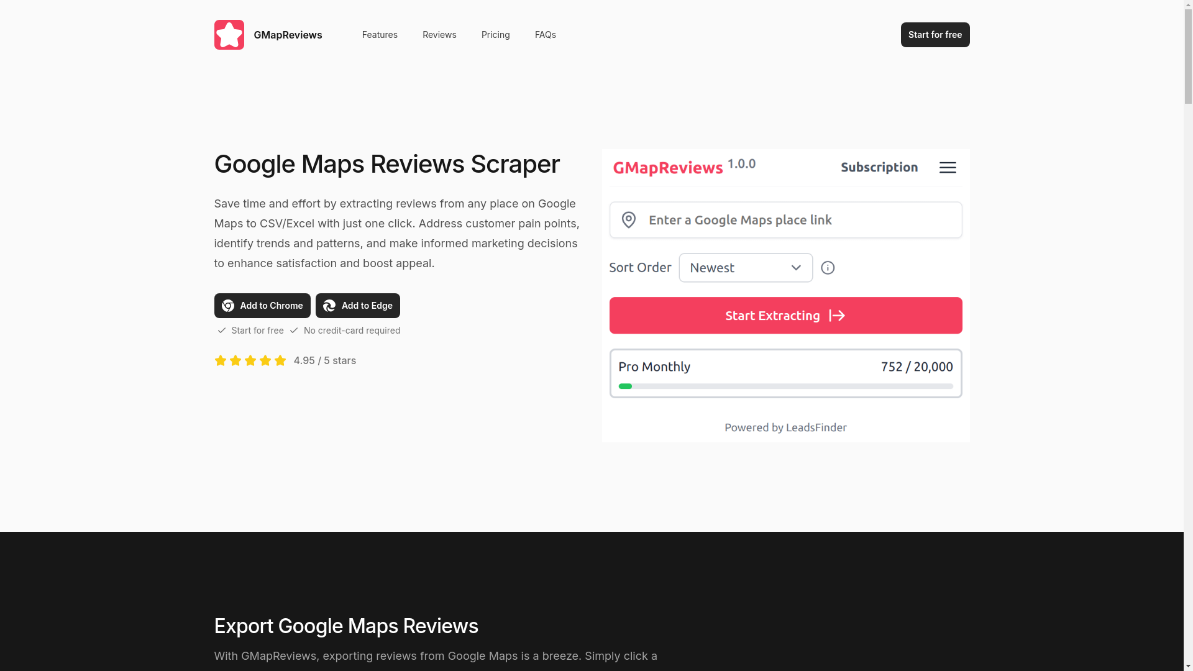Click the Powered by LeadsFinder text
Viewport: 1193px width, 671px height.
(785, 427)
